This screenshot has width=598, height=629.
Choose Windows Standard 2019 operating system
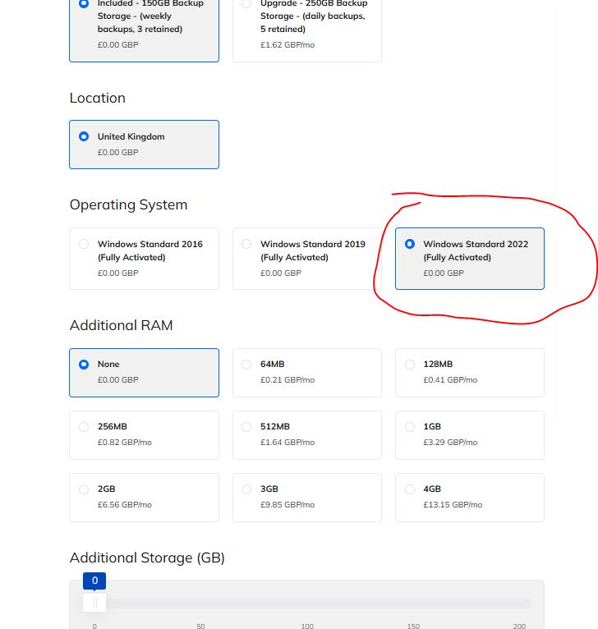point(306,258)
